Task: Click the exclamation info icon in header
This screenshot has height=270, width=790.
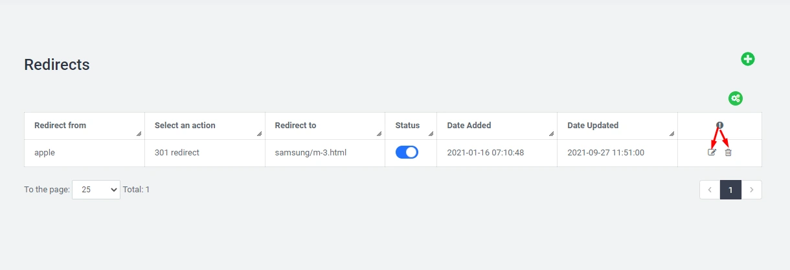Action: [x=719, y=125]
